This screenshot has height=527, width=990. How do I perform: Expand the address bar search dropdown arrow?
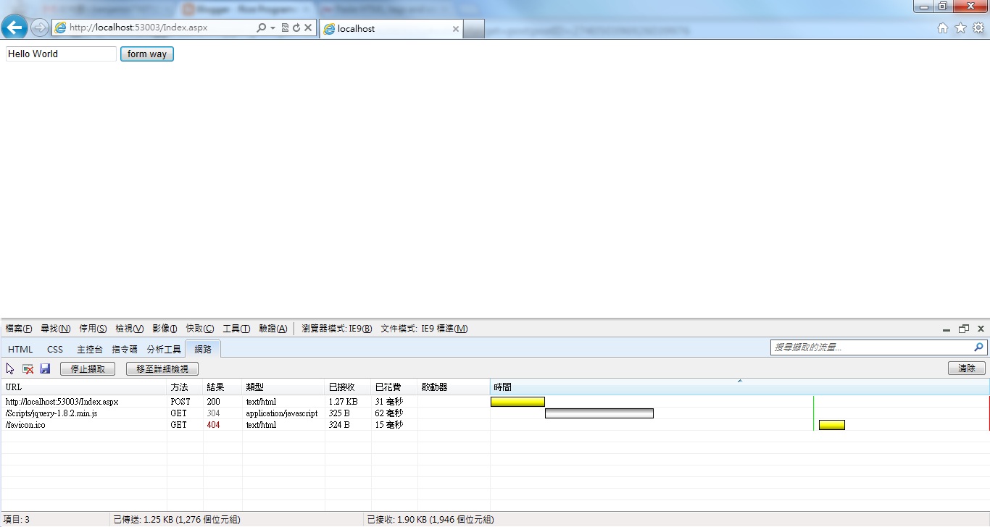point(273,28)
